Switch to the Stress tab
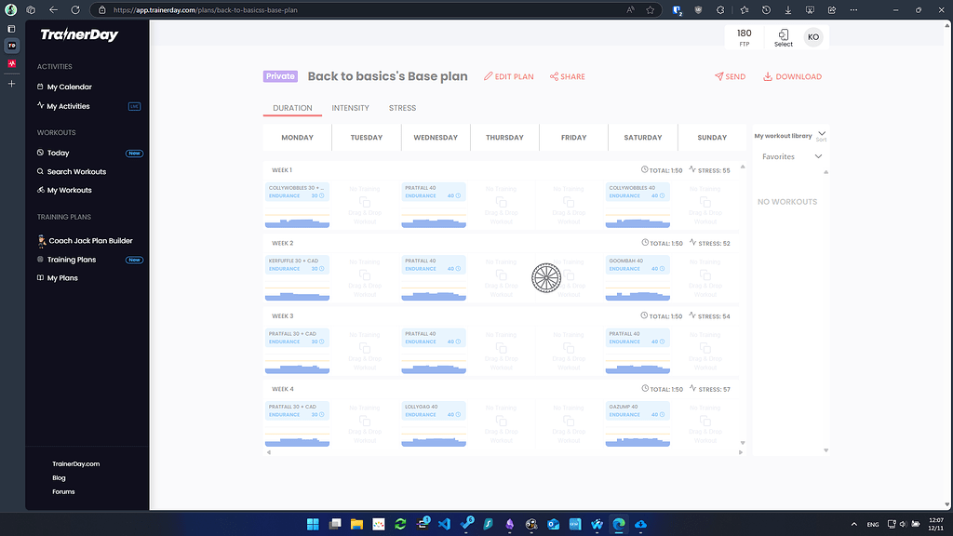 click(x=402, y=107)
